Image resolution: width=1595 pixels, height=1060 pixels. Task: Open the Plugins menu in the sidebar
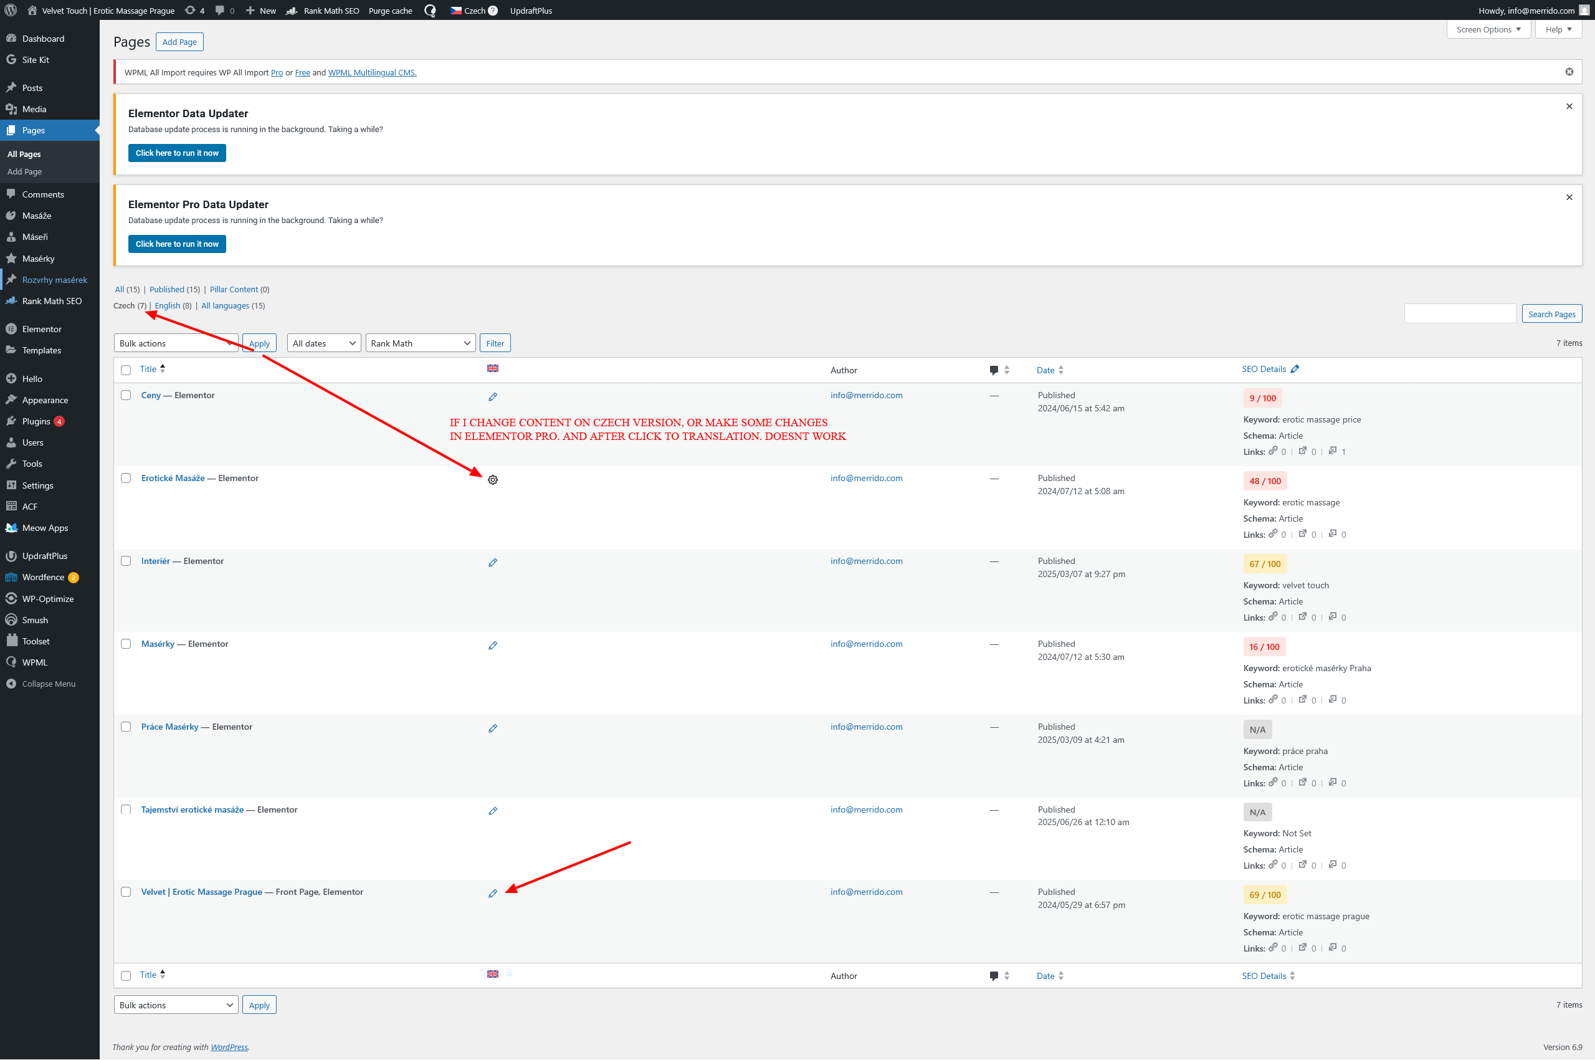point(37,421)
